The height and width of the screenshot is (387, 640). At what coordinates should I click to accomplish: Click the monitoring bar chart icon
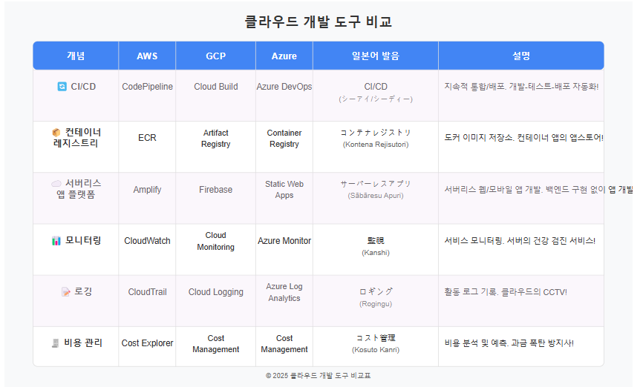point(56,241)
